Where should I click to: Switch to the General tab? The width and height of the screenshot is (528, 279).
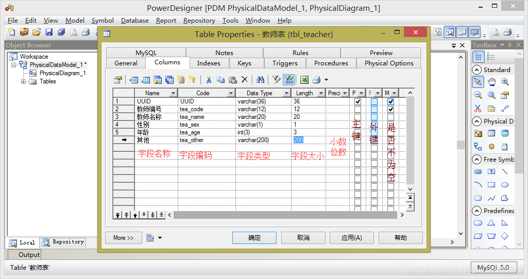click(x=126, y=63)
